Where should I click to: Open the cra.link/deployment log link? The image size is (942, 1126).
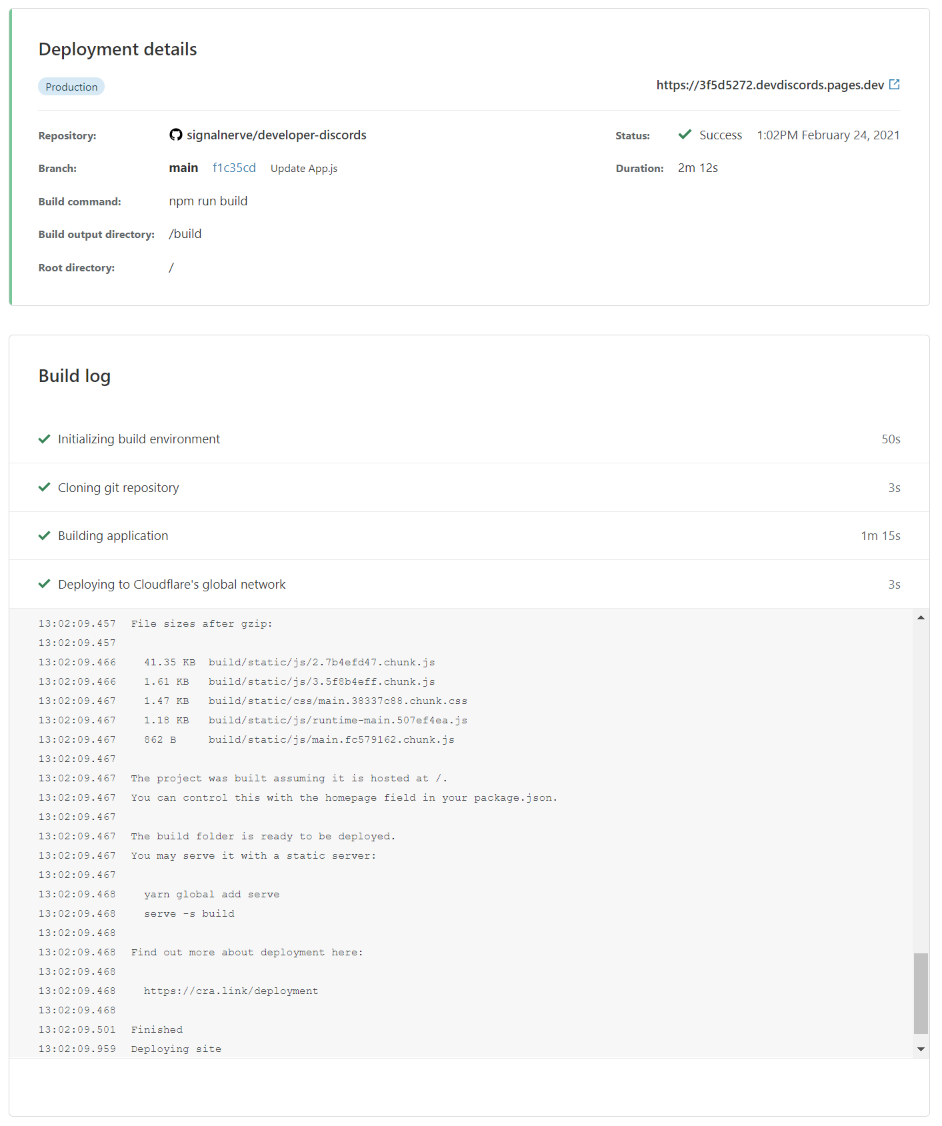click(x=231, y=991)
